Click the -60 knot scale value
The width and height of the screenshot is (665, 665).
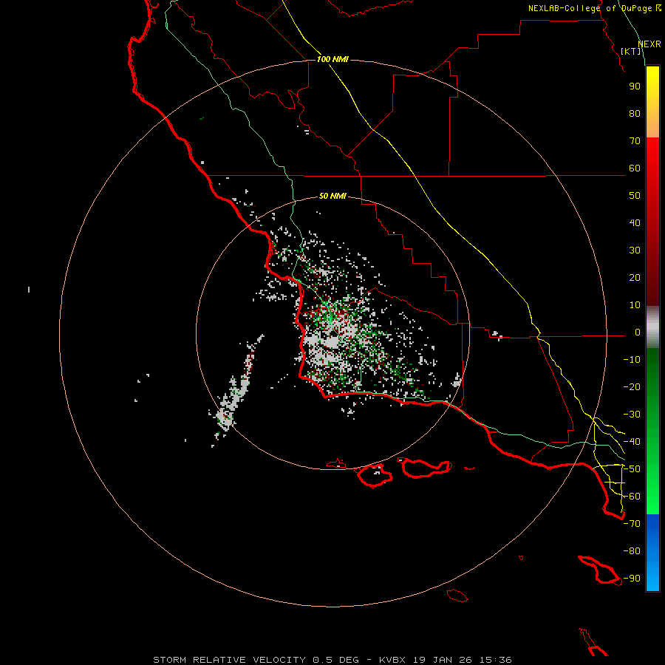pyautogui.click(x=632, y=497)
